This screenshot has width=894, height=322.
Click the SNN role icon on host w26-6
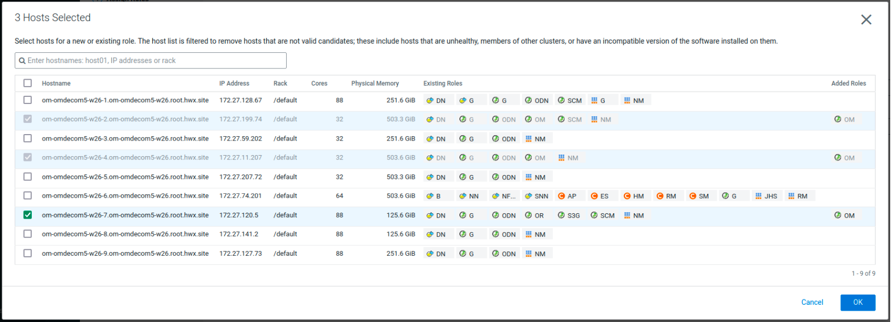click(x=529, y=196)
